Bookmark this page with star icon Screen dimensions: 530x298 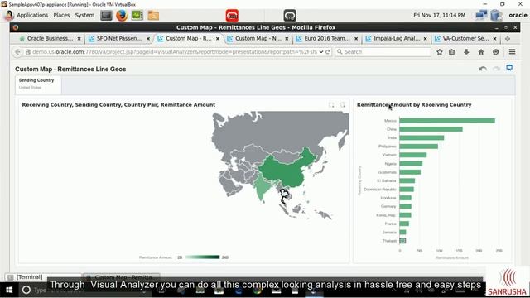coord(440,52)
